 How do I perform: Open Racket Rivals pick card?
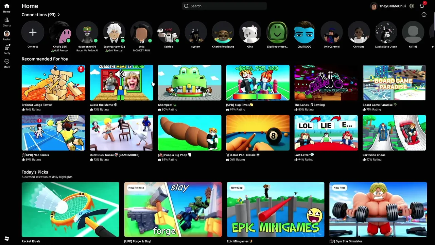(70, 209)
